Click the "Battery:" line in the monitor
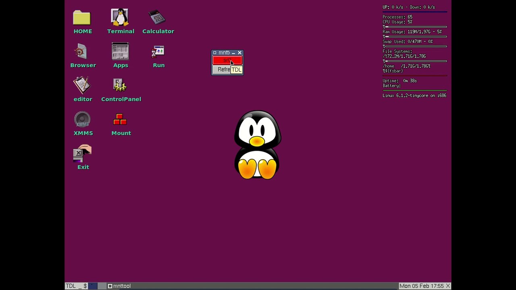Image resolution: width=516 pixels, height=290 pixels. coord(391,85)
